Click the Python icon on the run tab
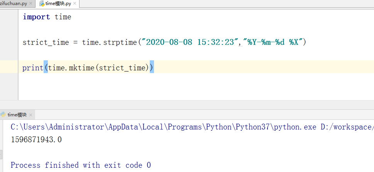Viewport: 374px width, 172px height. click(3, 115)
